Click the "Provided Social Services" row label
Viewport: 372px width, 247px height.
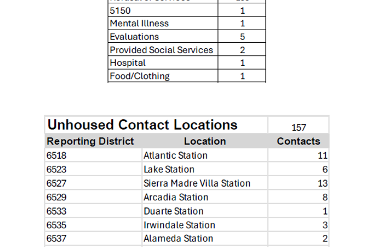coord(161,50)
